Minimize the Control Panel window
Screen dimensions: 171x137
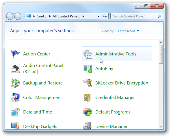tap(138, 6)
